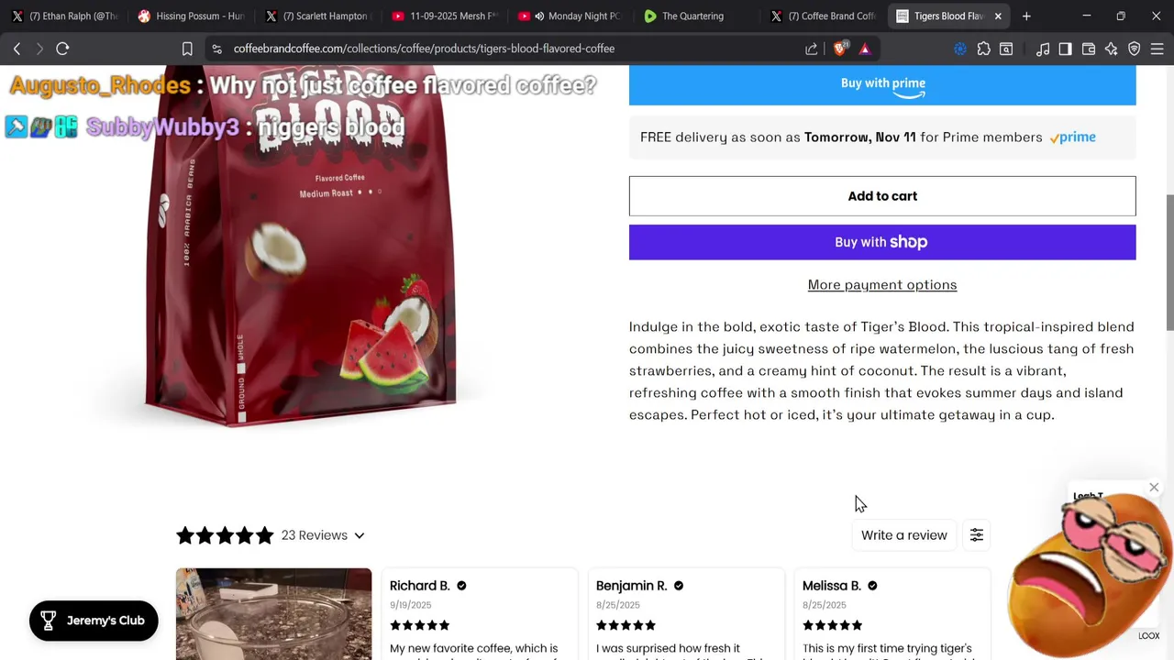Open the extensions puzzle icon
The image size is (1174, 660).
click(x=983, y=49)
